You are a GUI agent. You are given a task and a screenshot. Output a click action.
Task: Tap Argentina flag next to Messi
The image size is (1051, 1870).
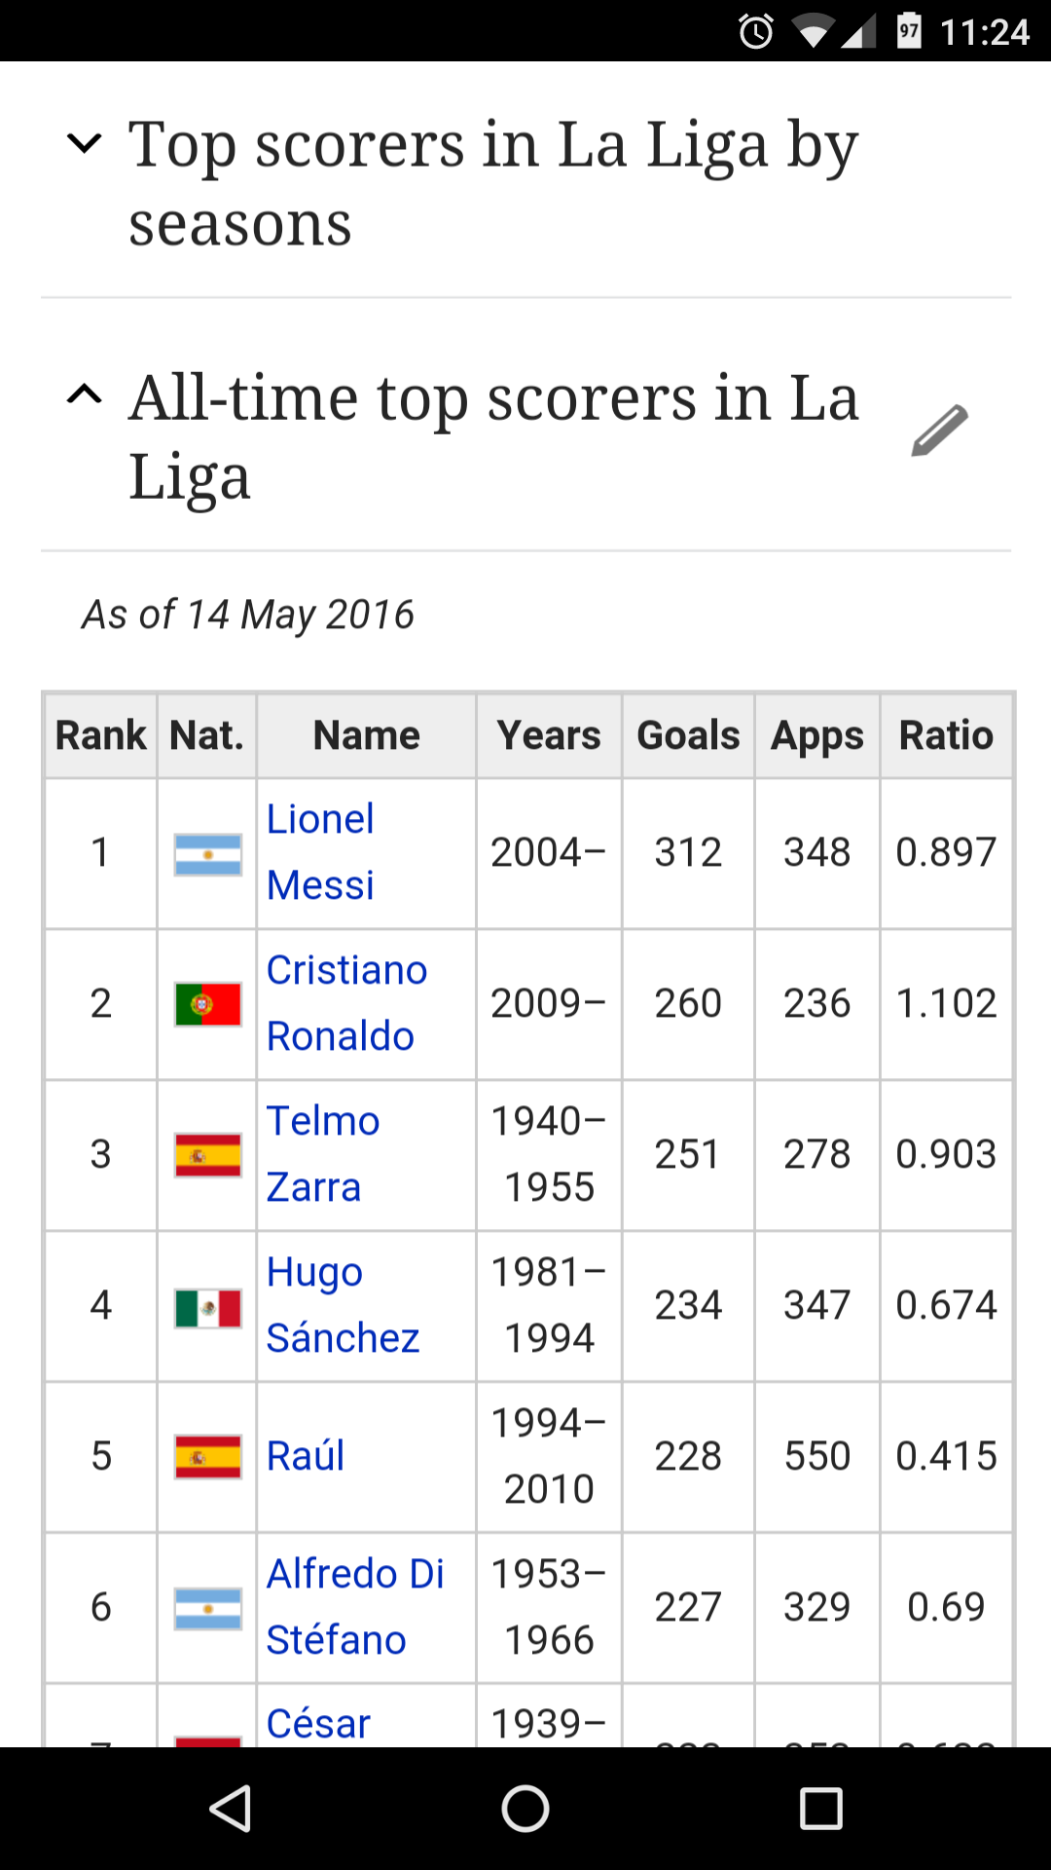click(x=207, y=854)
